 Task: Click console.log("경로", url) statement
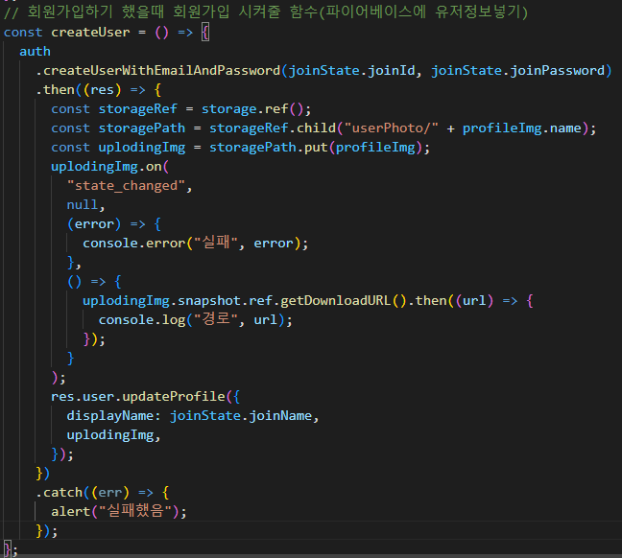pyautogui.click(x=195, y=320)
